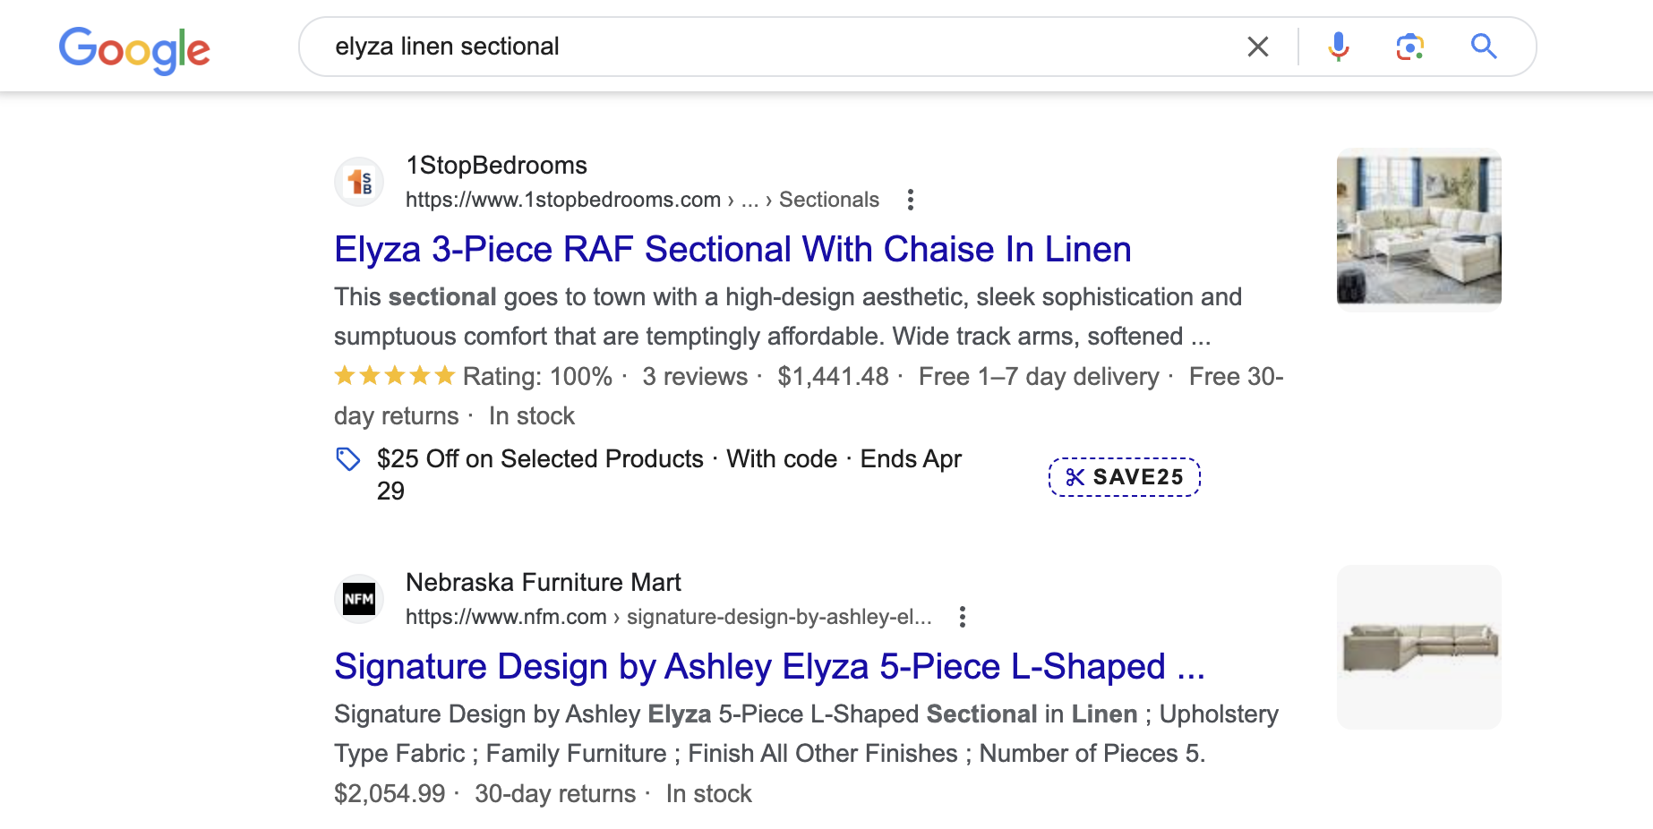The height and width of the screenshot is (829, 1653).
Task: Click the magnifying glass search button
Action: click(1484, 47)
